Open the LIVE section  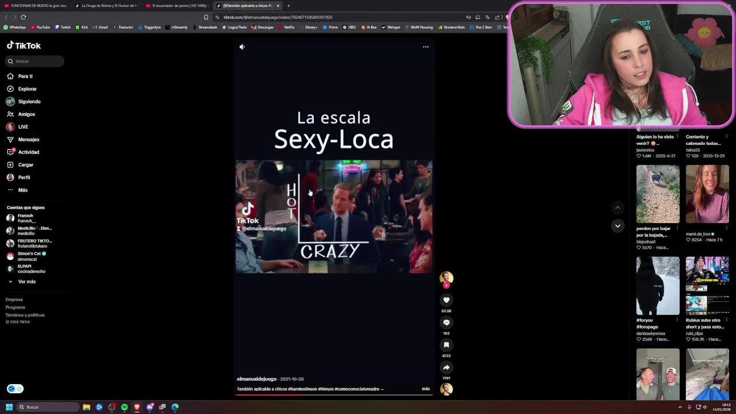point(23,127)
